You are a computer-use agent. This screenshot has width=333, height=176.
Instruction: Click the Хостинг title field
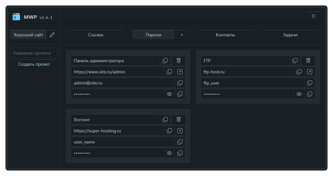point(115,120)
